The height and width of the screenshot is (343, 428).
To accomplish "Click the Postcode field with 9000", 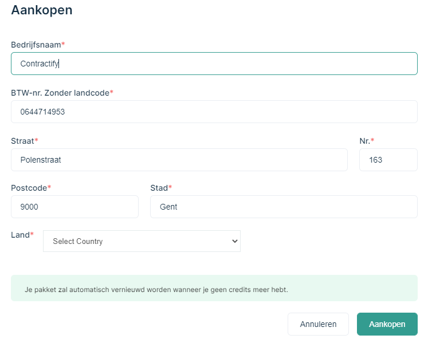I will point(74,207).
